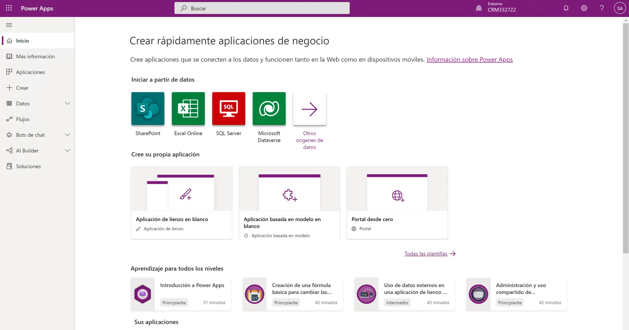The image size is (629, 330).
Task: Open Aplicaciones in the sidebar
Action: coord(37,72)
